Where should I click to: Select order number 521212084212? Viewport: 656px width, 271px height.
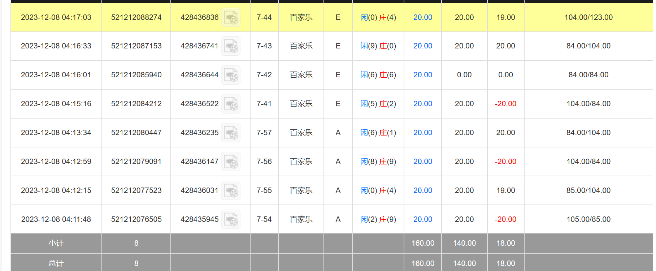(136, 104)
